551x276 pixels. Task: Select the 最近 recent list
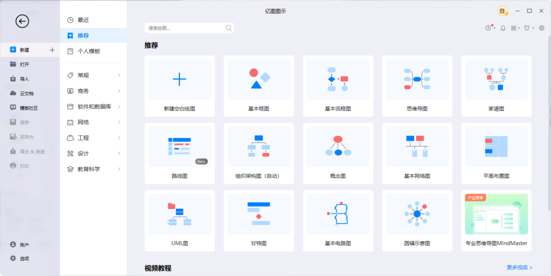pyautogui.click(x=93, y=20)
